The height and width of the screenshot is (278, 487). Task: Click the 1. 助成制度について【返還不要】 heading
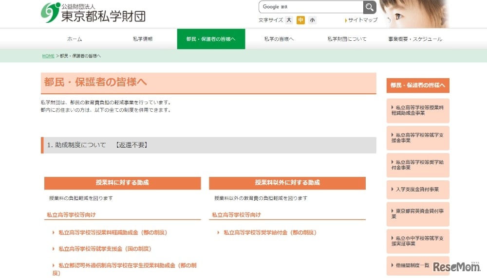coord(208,145)
